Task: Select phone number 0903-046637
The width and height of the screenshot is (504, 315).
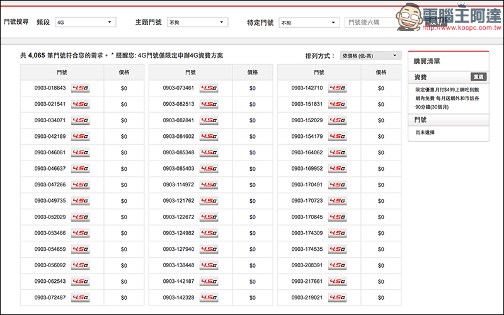Action: point(50,168)
